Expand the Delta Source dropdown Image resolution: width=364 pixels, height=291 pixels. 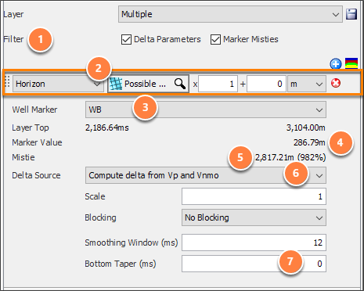[206, 175]
